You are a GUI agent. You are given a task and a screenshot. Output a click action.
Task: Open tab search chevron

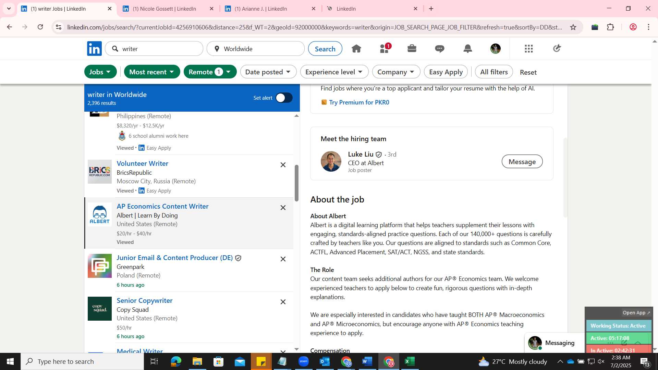[x=9, y=9]
